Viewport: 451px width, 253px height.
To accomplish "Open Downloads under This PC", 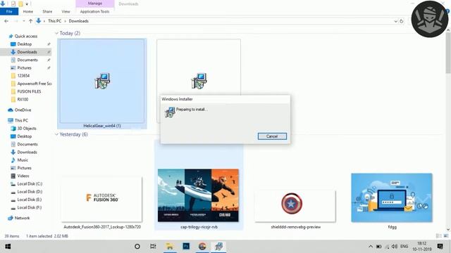I will click(27, 152).
